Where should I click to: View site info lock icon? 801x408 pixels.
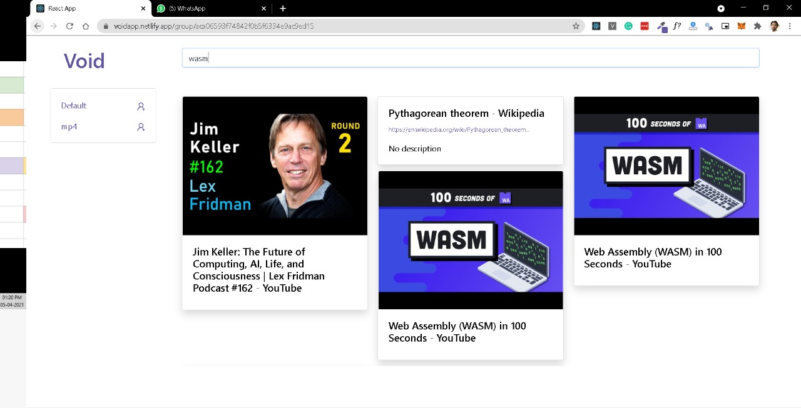pos(106,26)
